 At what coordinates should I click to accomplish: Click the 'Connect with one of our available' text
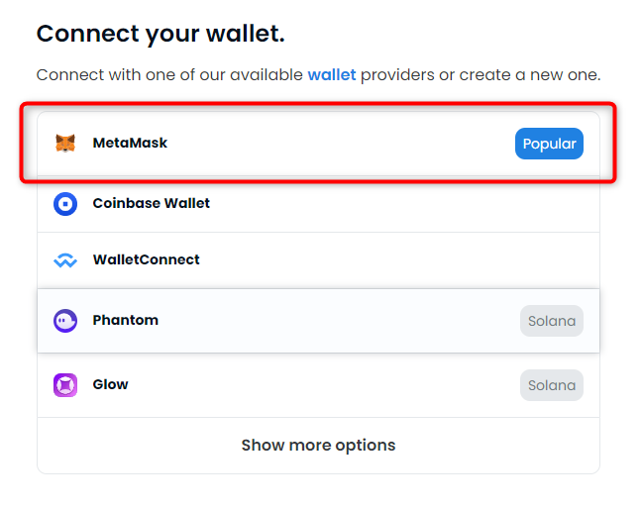pos(169,75)
